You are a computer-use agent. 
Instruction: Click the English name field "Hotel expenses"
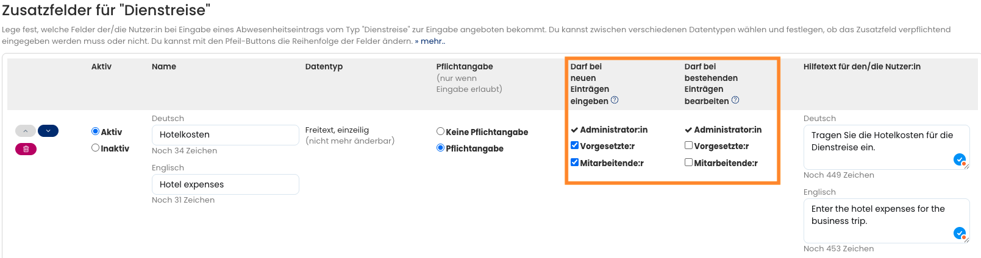[x=225, y=184]
